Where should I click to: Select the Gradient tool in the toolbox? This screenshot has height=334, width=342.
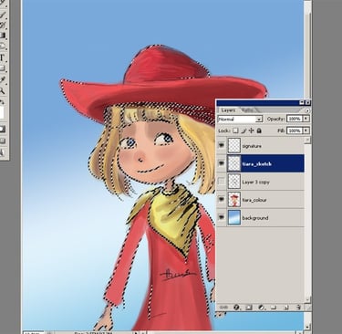tap(2, 36)
